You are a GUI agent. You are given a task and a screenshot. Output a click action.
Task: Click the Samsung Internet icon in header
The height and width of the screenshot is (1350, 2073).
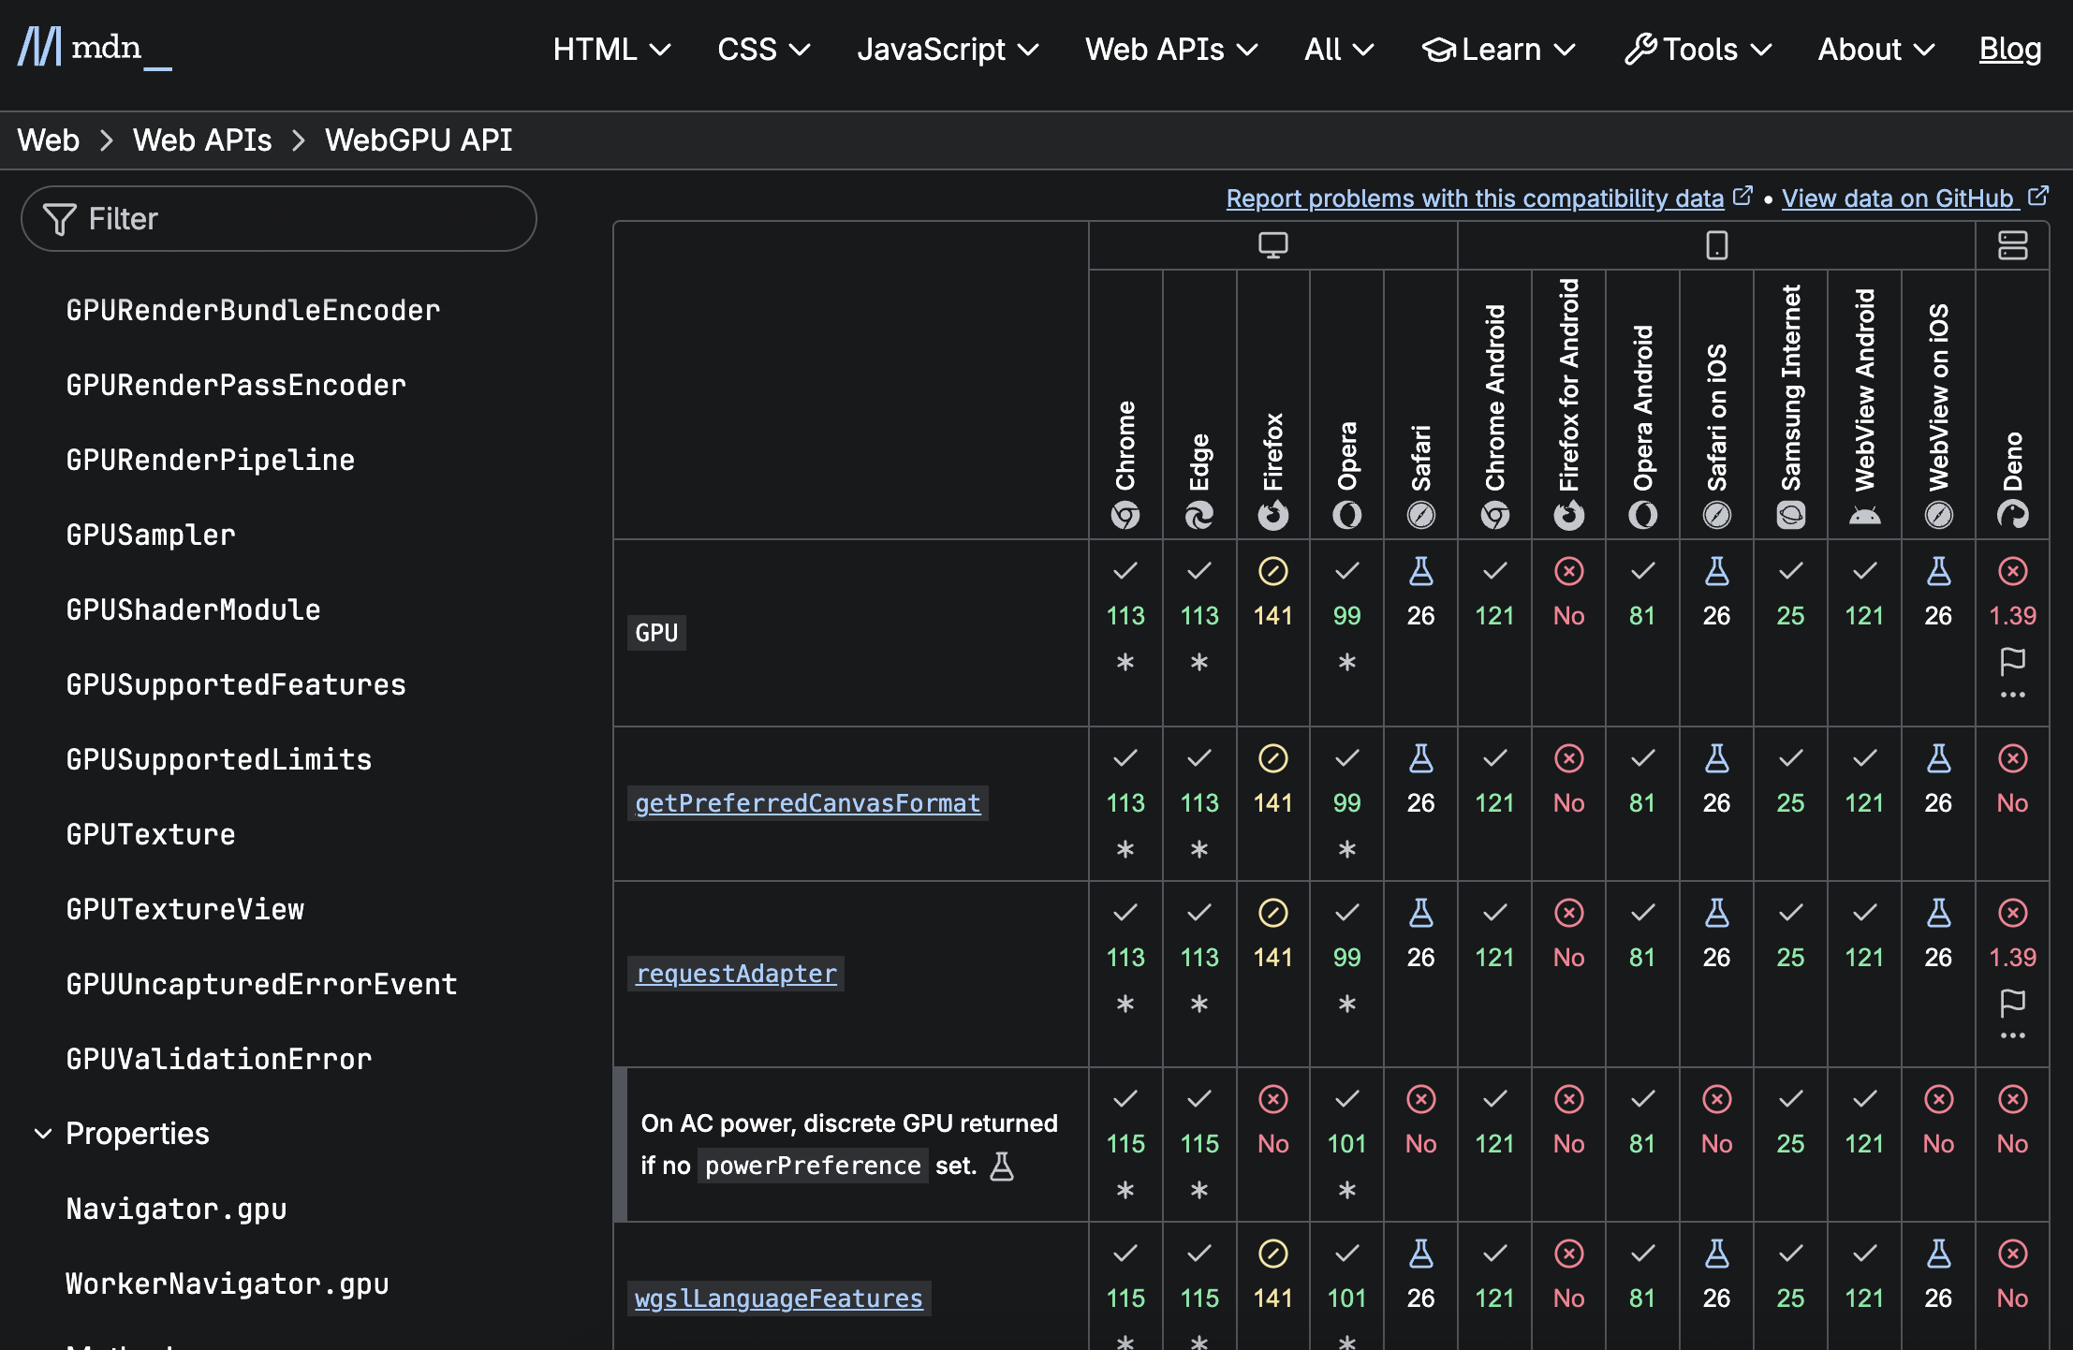click(1790, 515)
